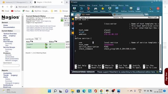Open File Explorer from taskbar
Viewport: 168px width, 94px height.
(x=72, y=91)
